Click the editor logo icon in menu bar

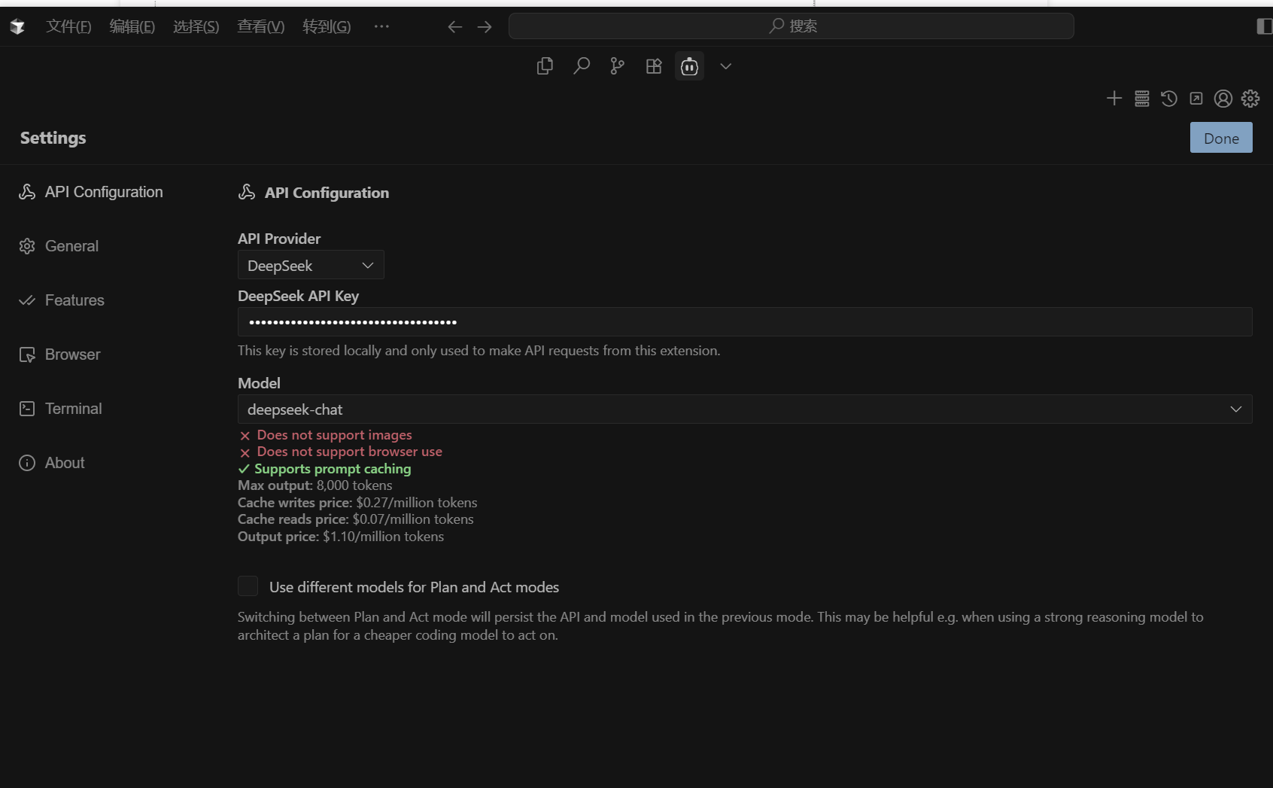[17, 27]
